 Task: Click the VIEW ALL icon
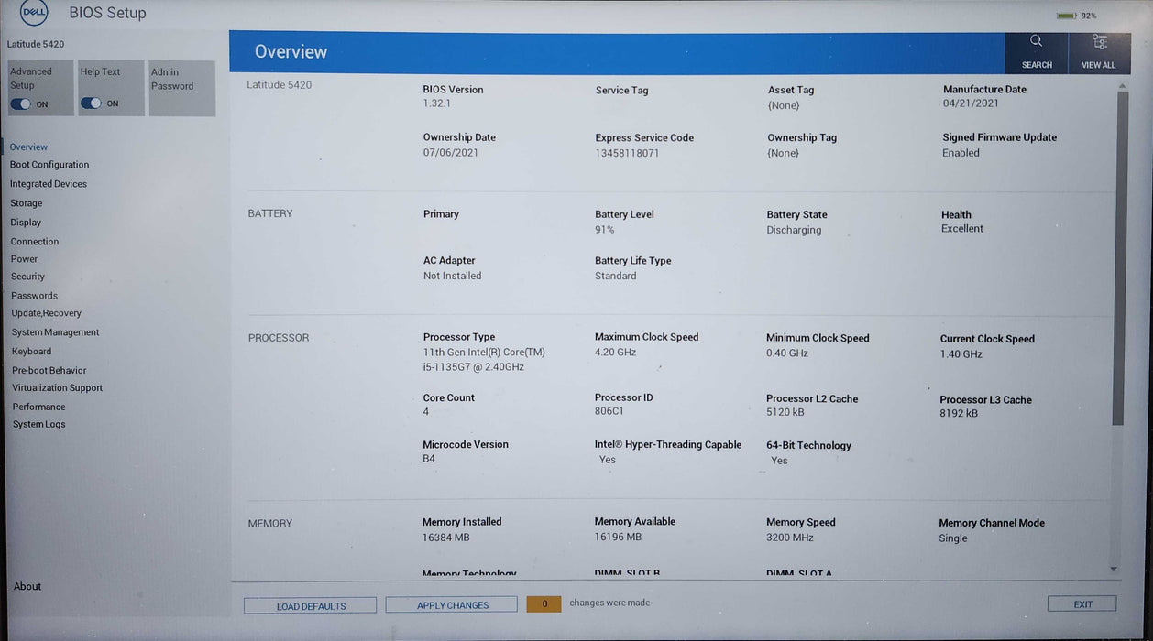[x=1099, y=52]
